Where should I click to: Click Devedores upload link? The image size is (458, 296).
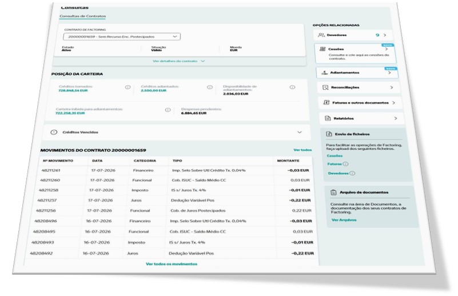pyautogui.click(x=338, y=173)
